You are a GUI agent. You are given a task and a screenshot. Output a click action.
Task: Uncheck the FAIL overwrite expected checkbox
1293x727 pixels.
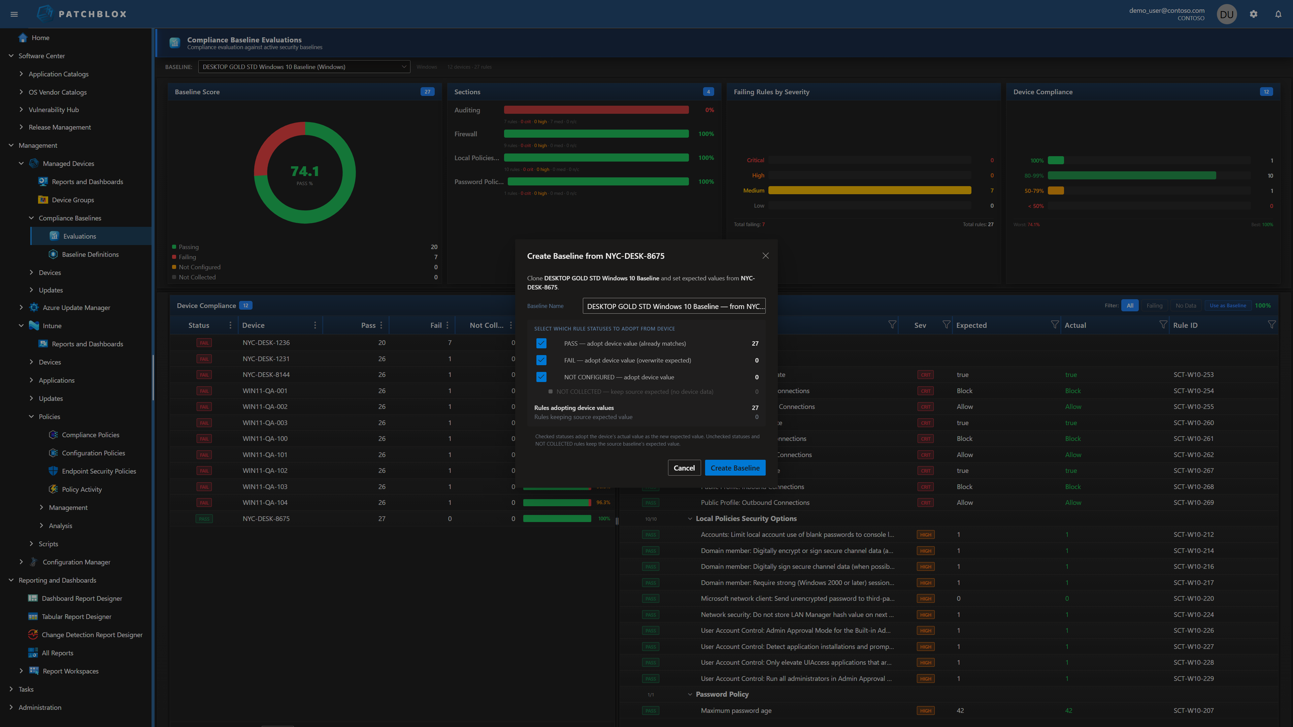click(x=541, y=360)
